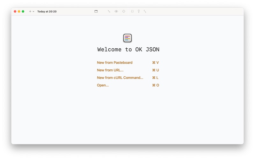
Task: Click the 'Welcome to OK JSON' heading
Action: coord(128,50)
